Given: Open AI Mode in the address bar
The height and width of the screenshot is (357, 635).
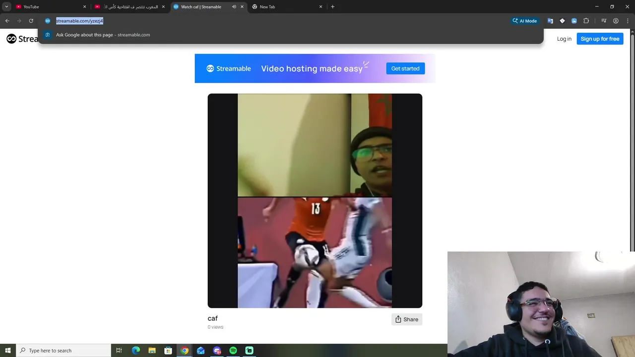Looking at the screenshot, I should 525,21.
